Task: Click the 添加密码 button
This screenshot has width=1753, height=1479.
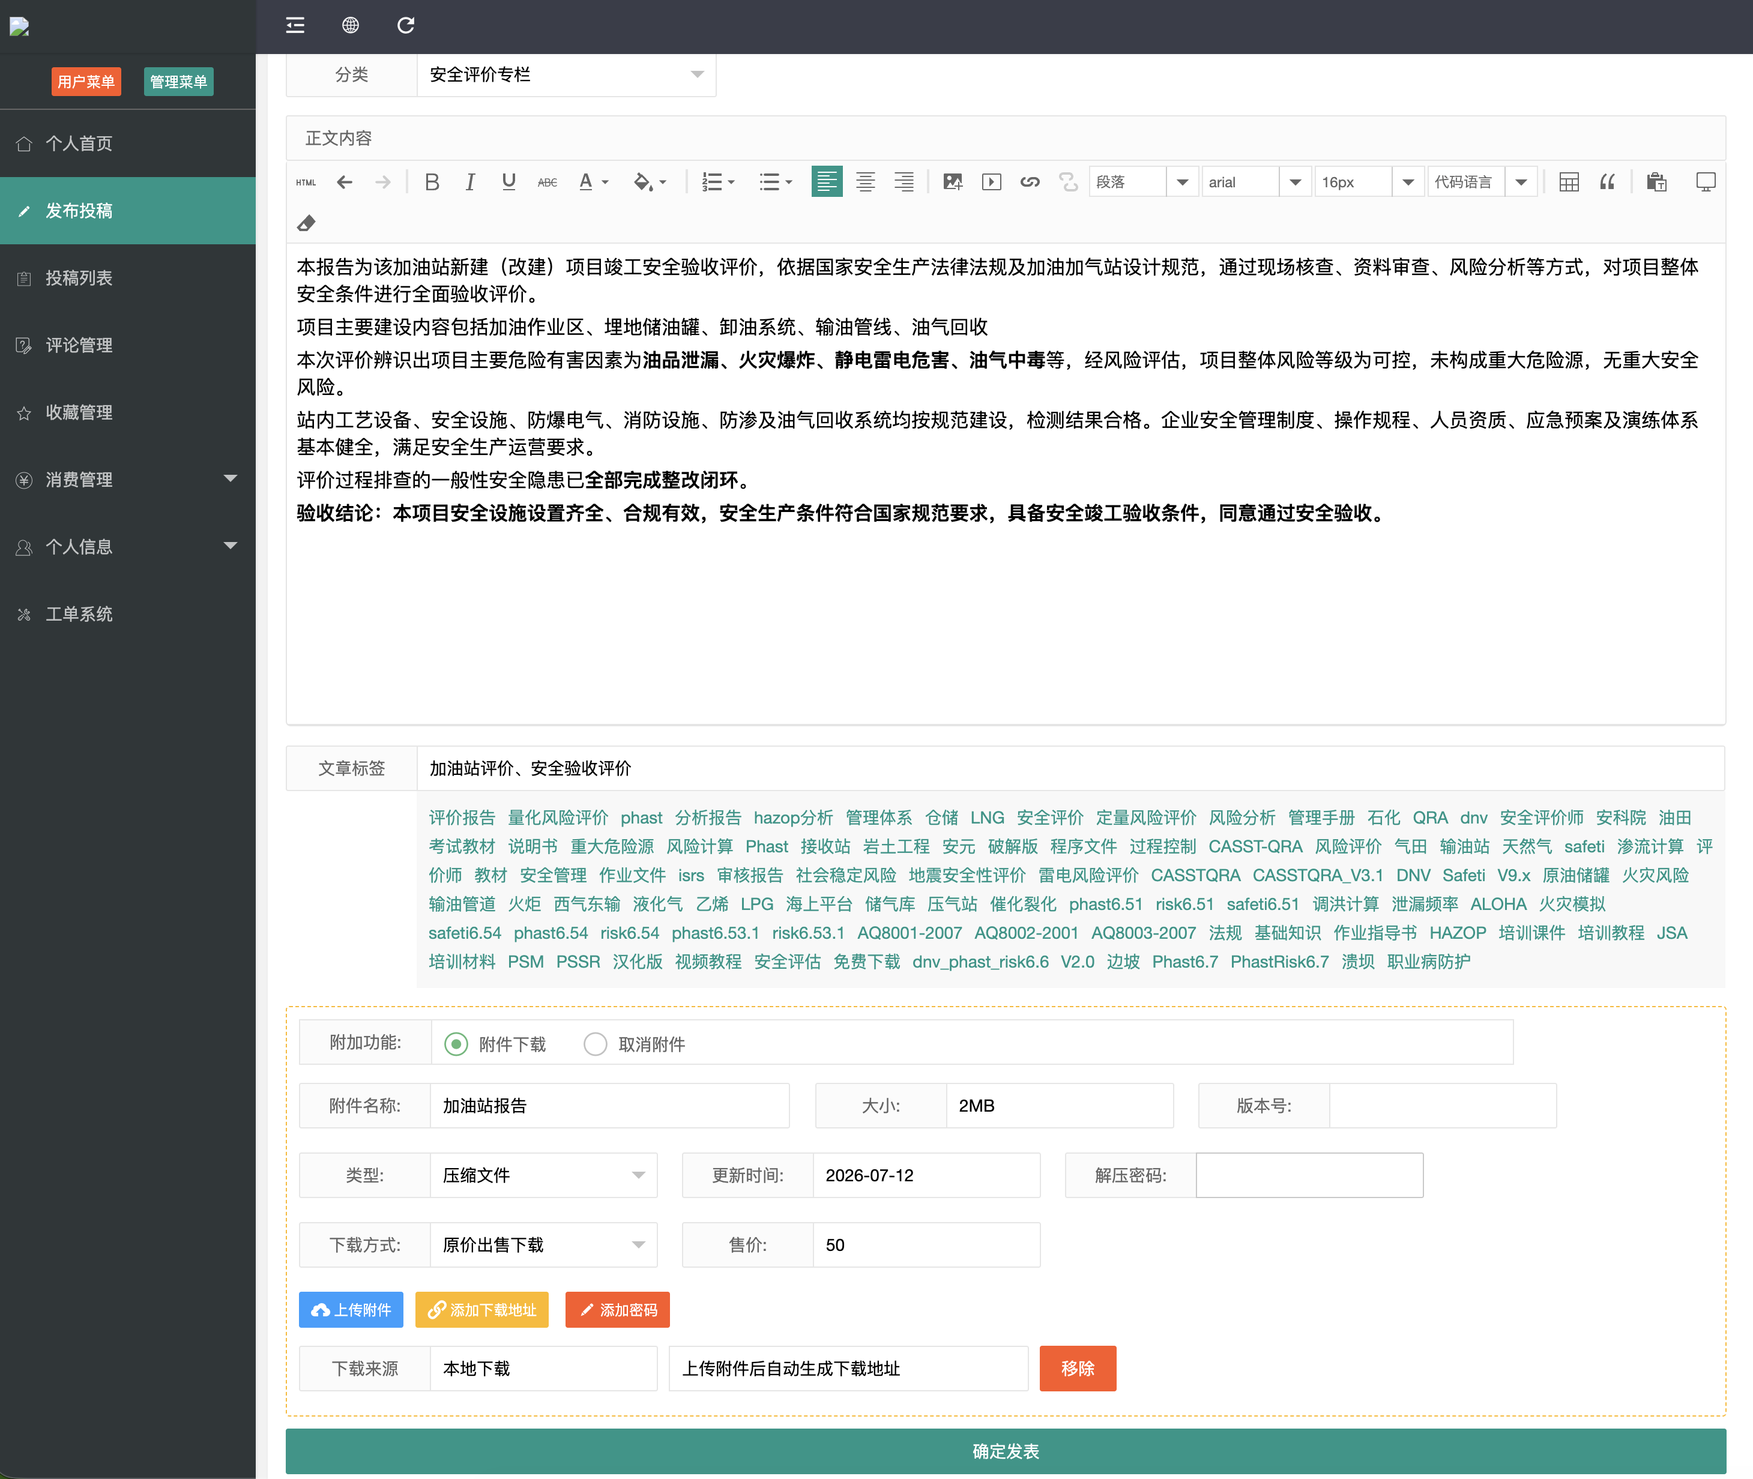Action: coord(618,1310)
